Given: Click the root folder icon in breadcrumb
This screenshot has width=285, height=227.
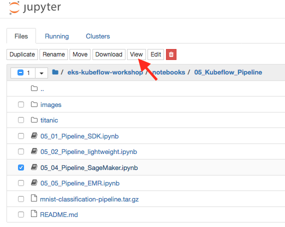Looking at the screenshot, I should click(x=55, y=72).
